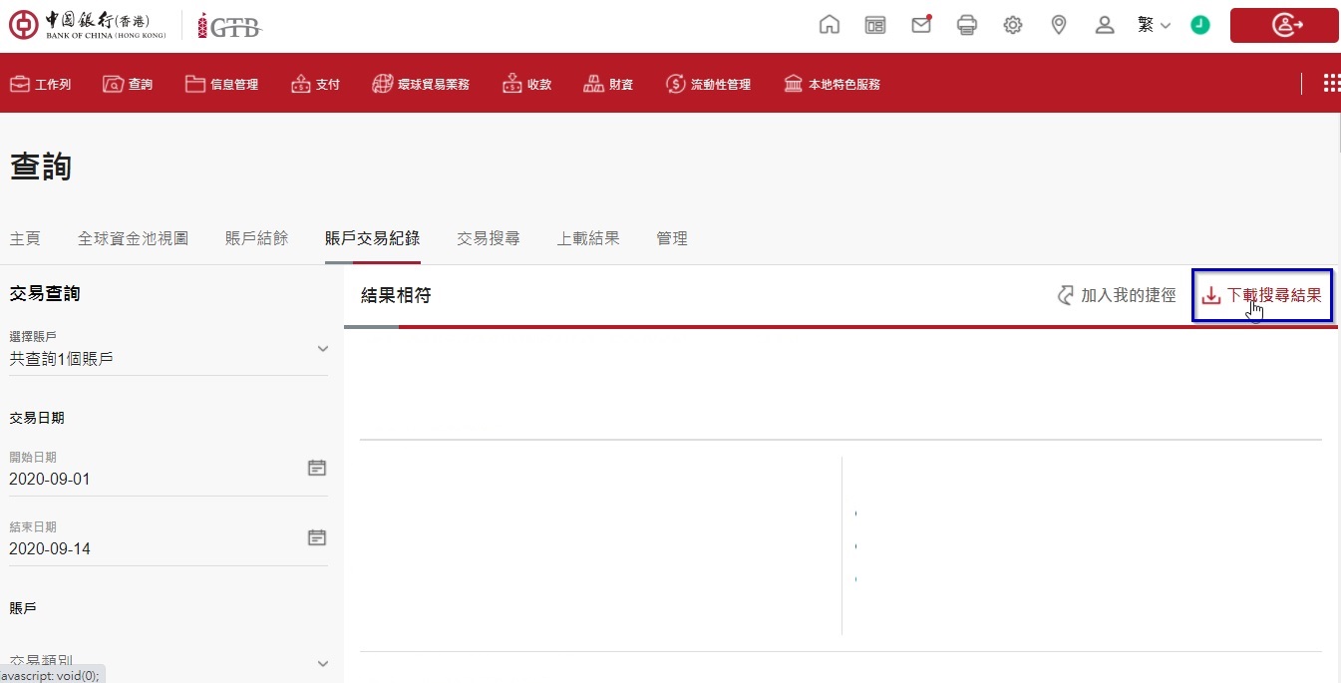Screen dimensions: 1341x683
Task: Switch to the 交易搜尋 tab
Action: [489, 238]
